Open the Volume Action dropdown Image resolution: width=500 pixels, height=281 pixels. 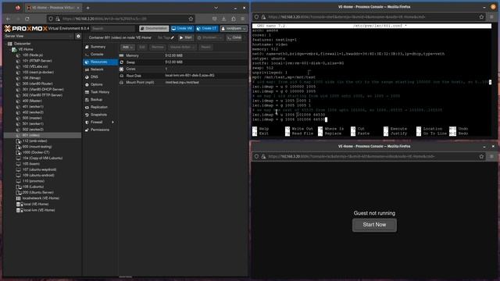pos(182,47)
